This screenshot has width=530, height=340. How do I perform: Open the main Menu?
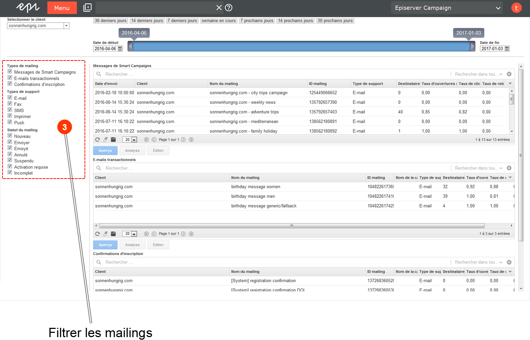click(62, 8)
